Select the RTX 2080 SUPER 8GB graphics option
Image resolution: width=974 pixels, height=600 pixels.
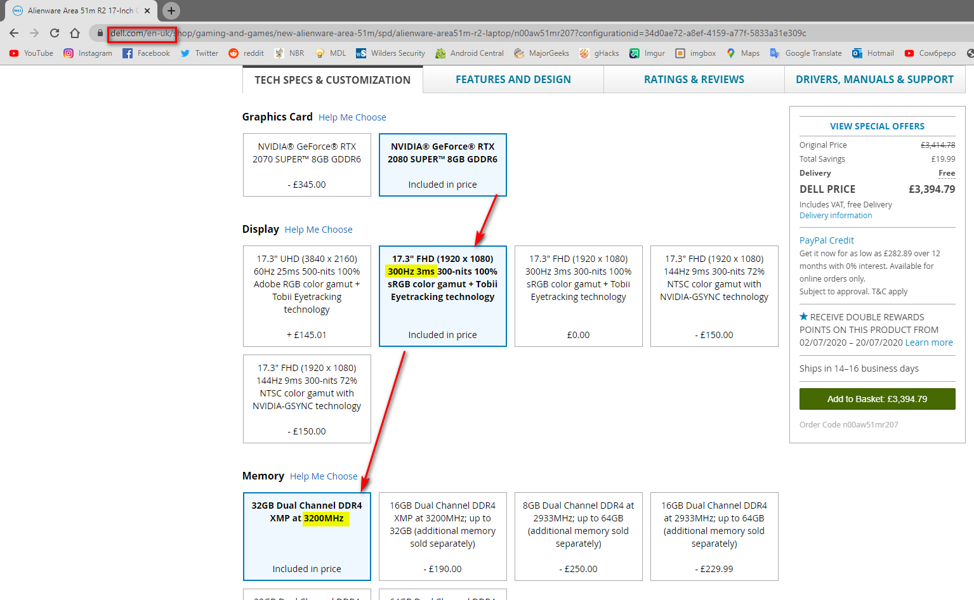[443, 165]
